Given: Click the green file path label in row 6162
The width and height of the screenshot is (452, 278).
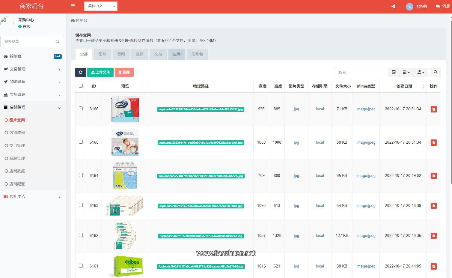Looking at the screenshot, I should pos(201,236).
